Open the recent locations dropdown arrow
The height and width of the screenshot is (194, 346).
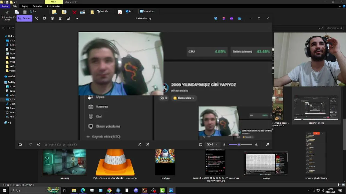[x=13, y=28]
